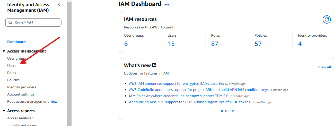Open the Dashboard page

(x=16, y=42)
